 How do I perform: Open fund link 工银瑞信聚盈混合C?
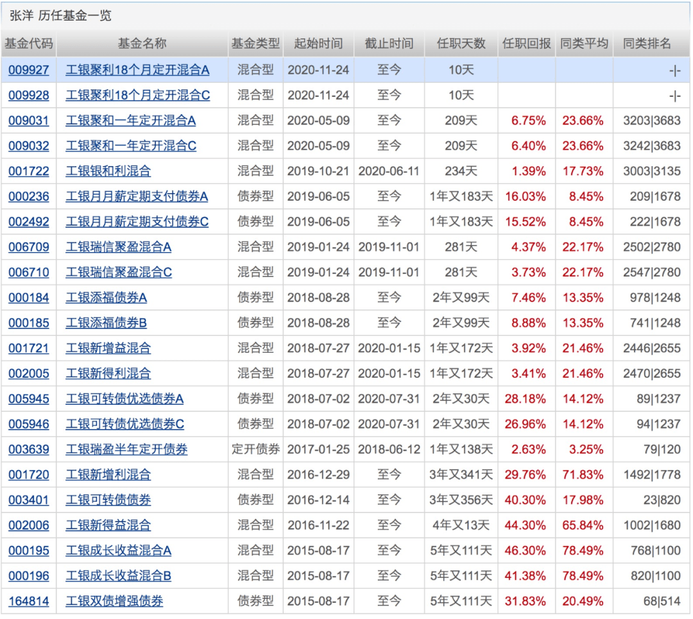tap(119, 272)
